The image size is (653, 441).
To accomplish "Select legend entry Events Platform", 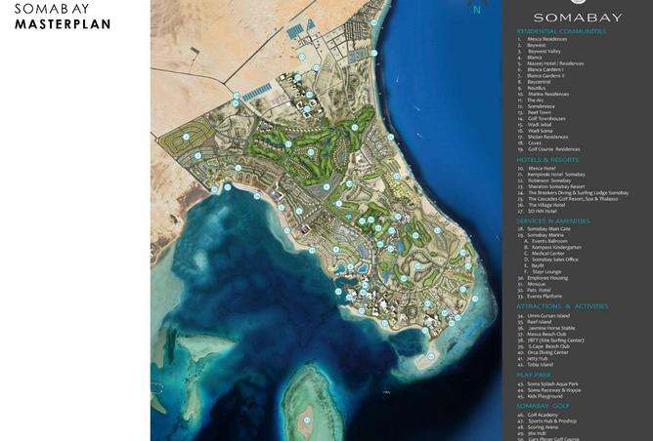I will (540, 297).
